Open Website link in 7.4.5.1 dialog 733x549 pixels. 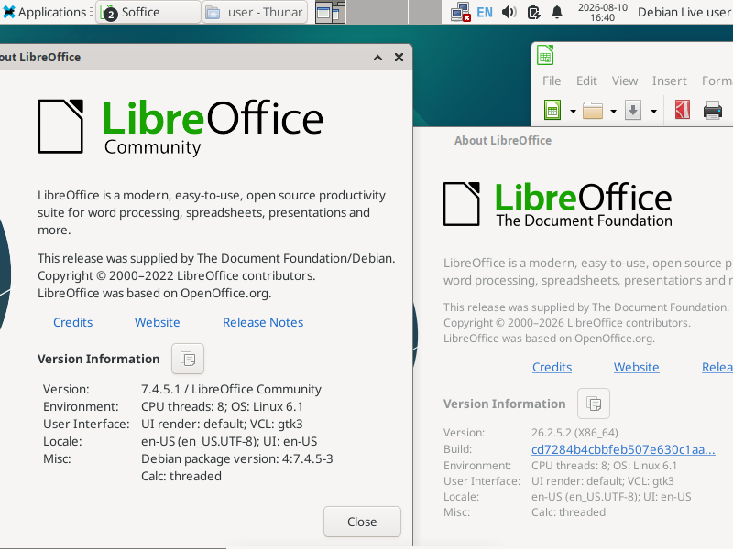157,322
